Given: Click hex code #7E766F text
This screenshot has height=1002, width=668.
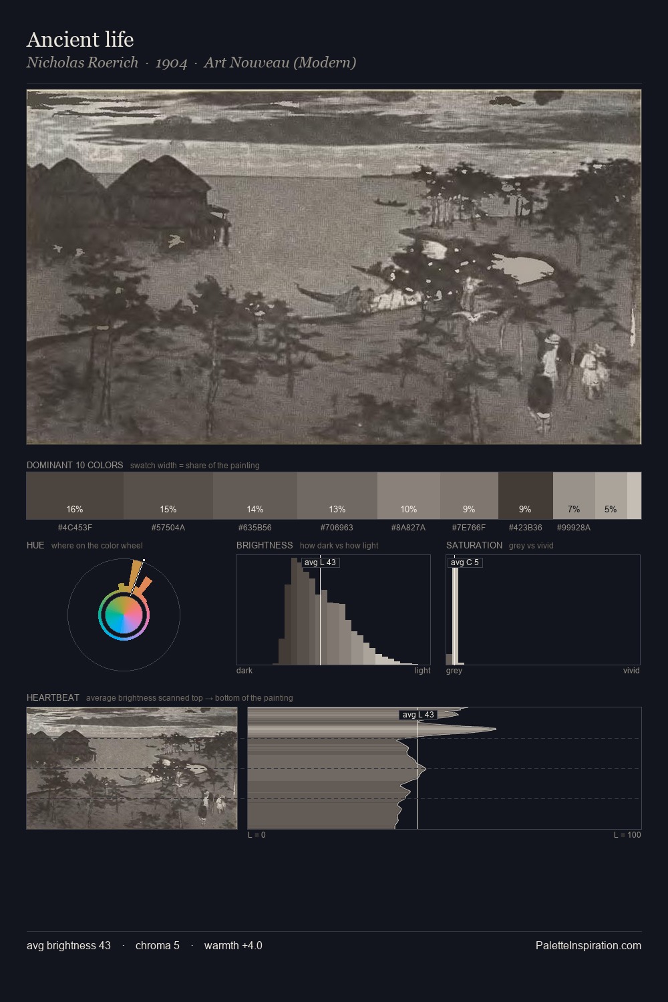Looking at the screenshot, I should [469, 528].
